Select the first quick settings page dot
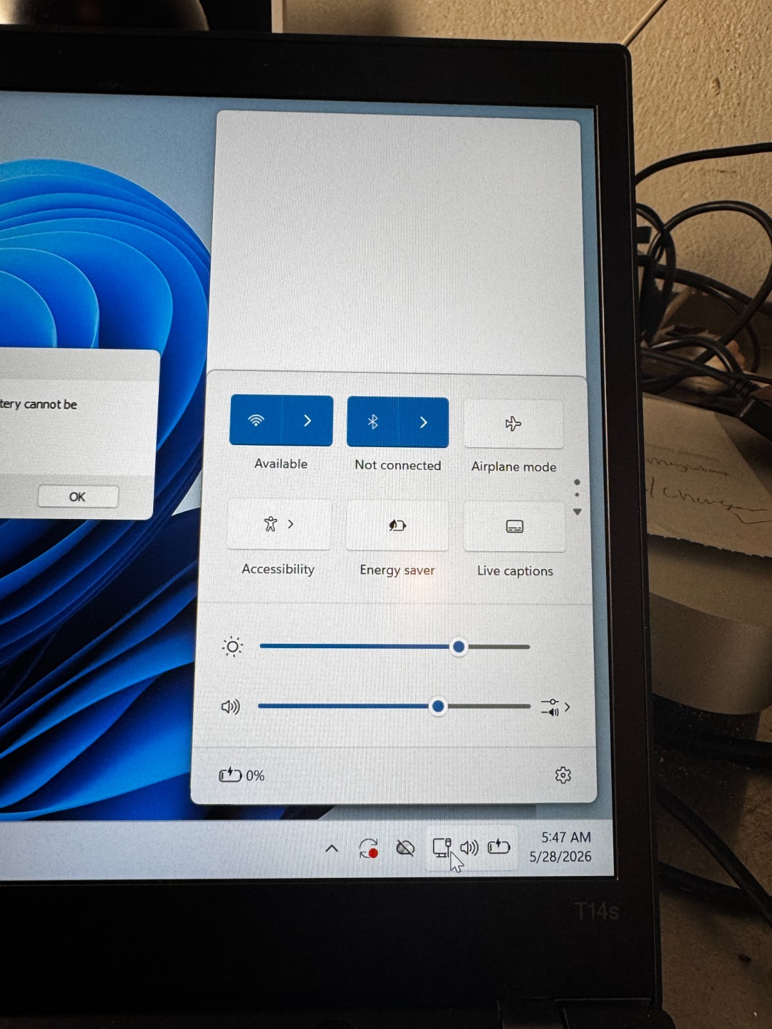Screen dimensions: 772x1029 click(577, 482)
